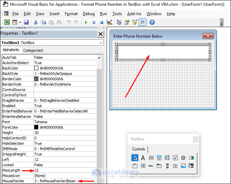The height and width of the screenshot is (184, 231).
Task: Select the Font Tahoma property value
Action: point(65,122)
